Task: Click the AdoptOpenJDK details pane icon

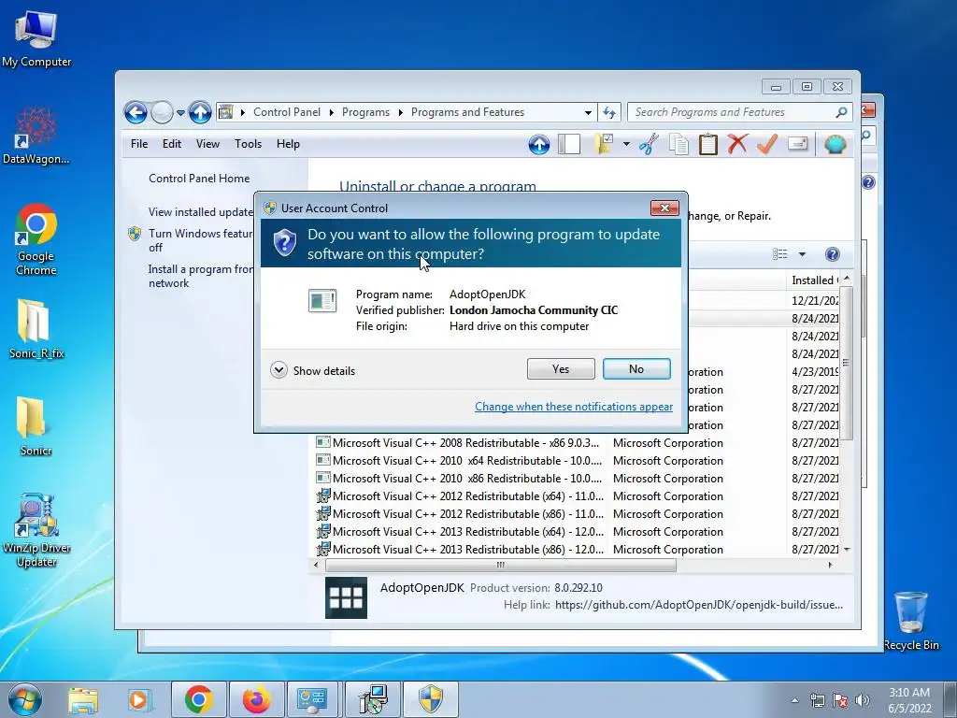Action: pyautogui.click(x=346, y=597)
